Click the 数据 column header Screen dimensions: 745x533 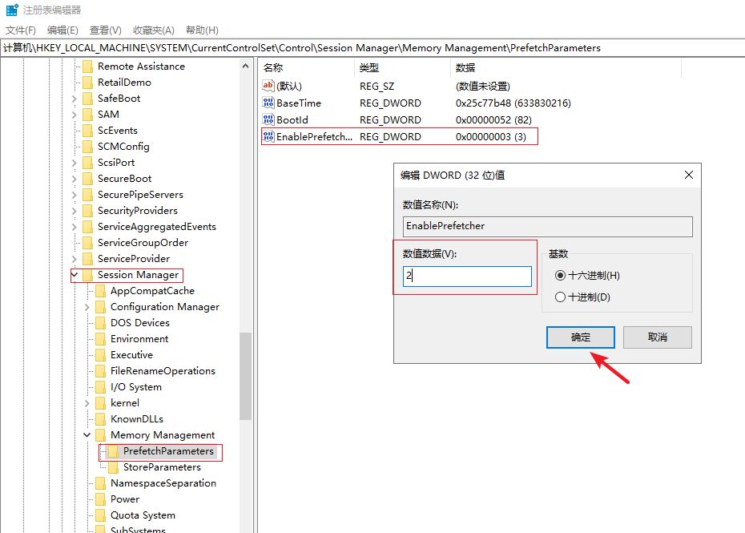[x=566, y=67]
